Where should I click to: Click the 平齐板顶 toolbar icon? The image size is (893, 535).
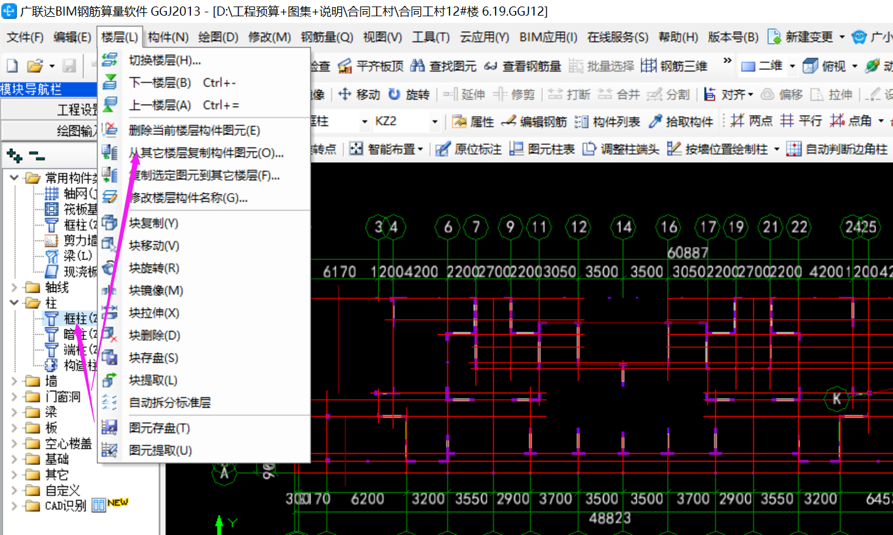click(x=346, y=66)
